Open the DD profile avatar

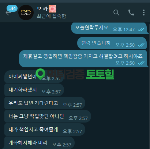click(26, 13)
